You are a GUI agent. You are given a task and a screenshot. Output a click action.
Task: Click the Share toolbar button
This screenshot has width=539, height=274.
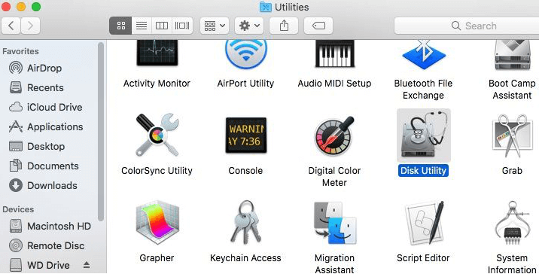[x=284, y=26]
